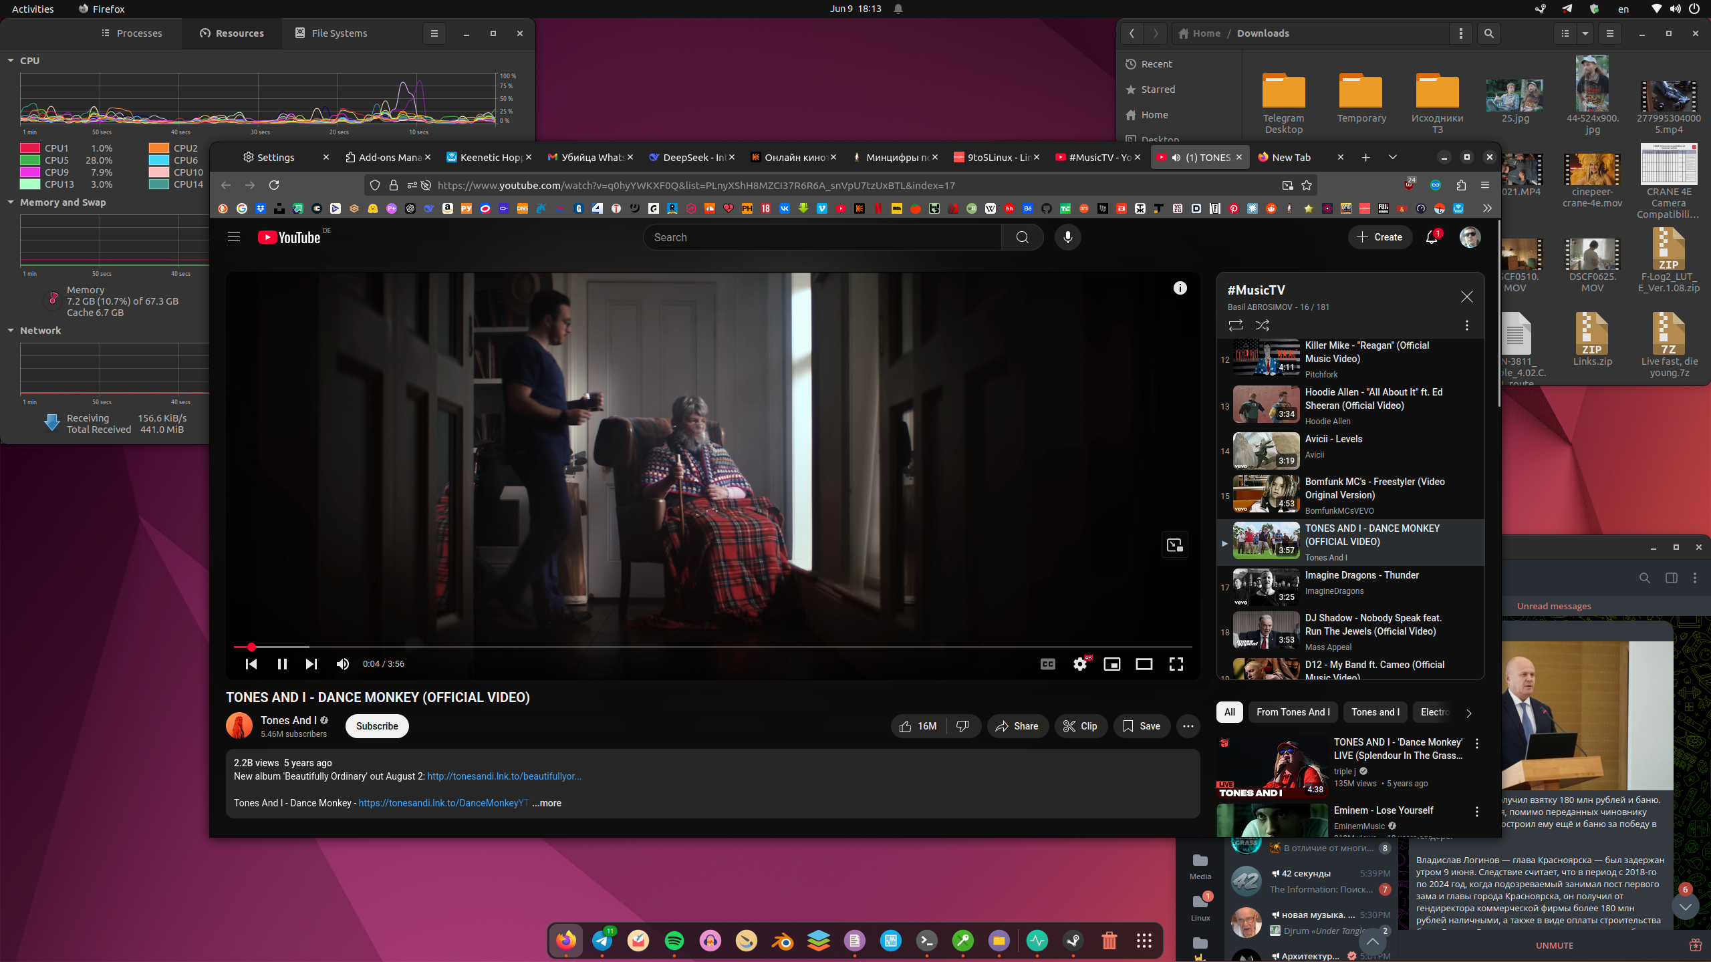Open the tonesandi DanceMonkey link
The height and width of the screenshot is (962, 1711).
tap(443, 803)
